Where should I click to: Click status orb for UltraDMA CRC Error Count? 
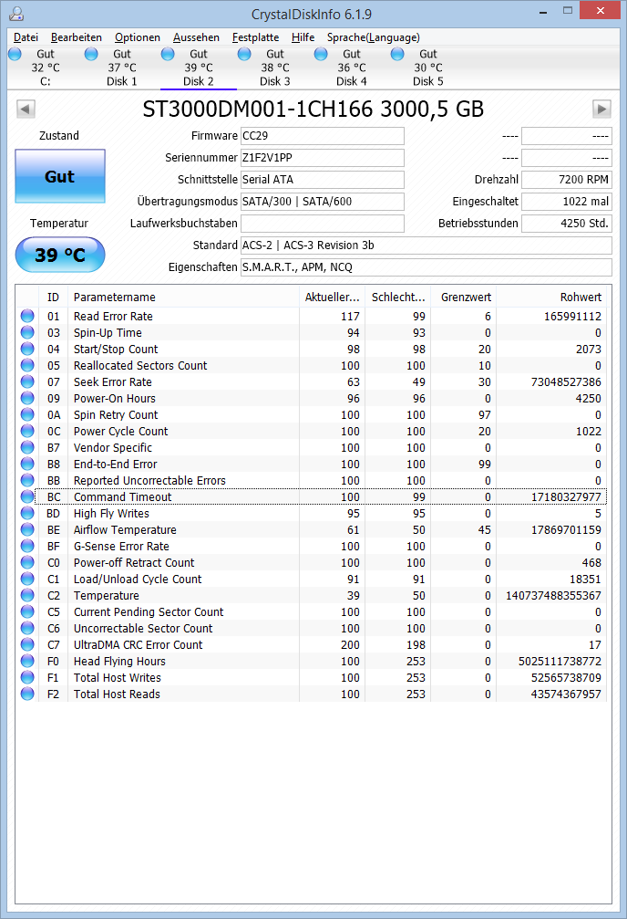point(27,644)
